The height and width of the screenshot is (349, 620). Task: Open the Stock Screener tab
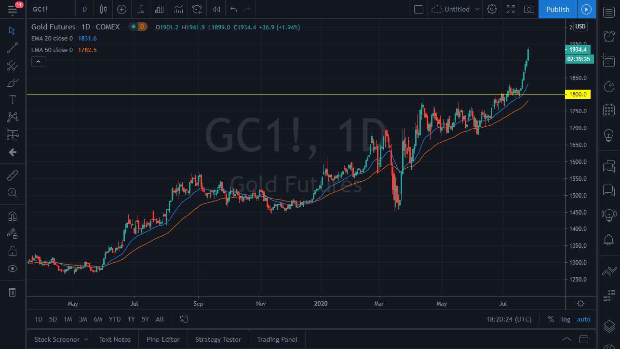point(57,339)
